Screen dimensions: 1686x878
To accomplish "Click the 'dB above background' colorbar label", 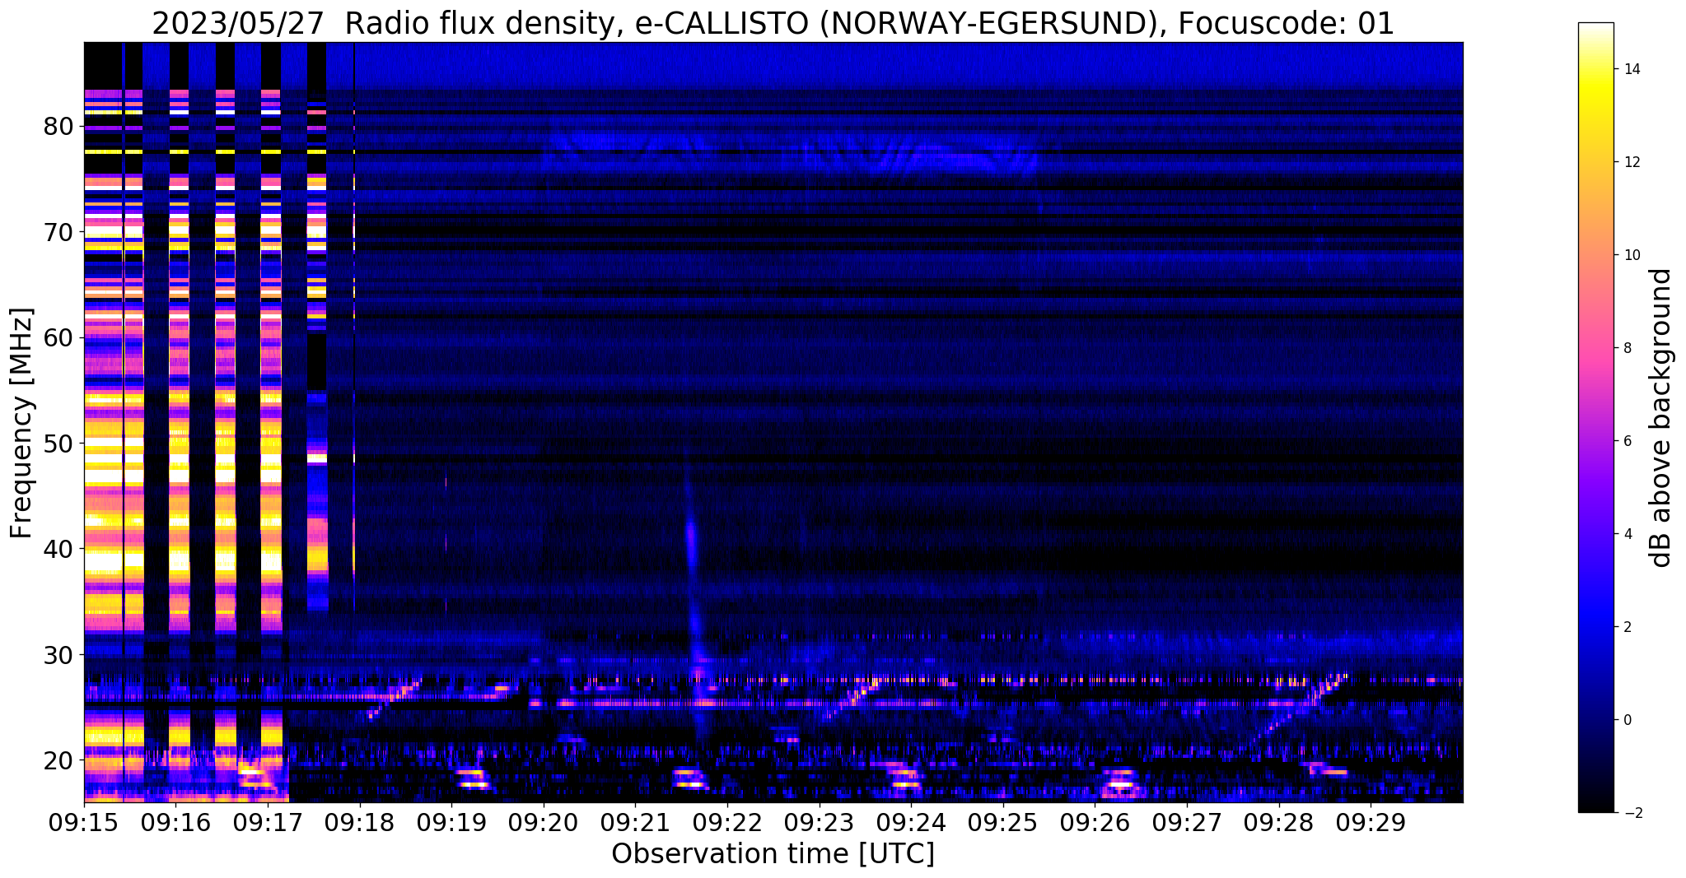I will (x=1660, y=417).
